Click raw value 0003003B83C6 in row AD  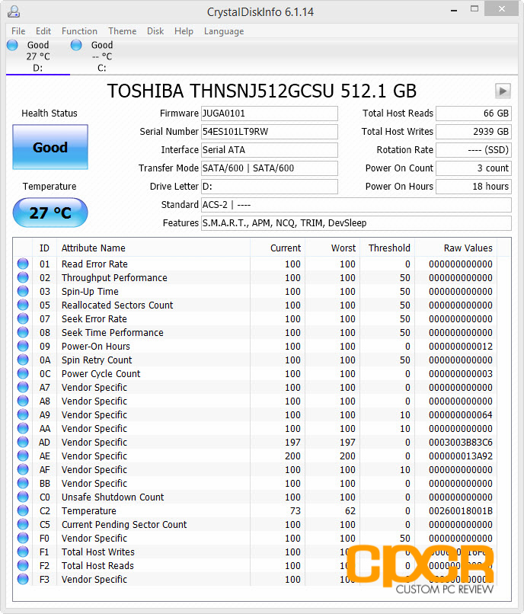pyautogui.click(x=461, y=442)
